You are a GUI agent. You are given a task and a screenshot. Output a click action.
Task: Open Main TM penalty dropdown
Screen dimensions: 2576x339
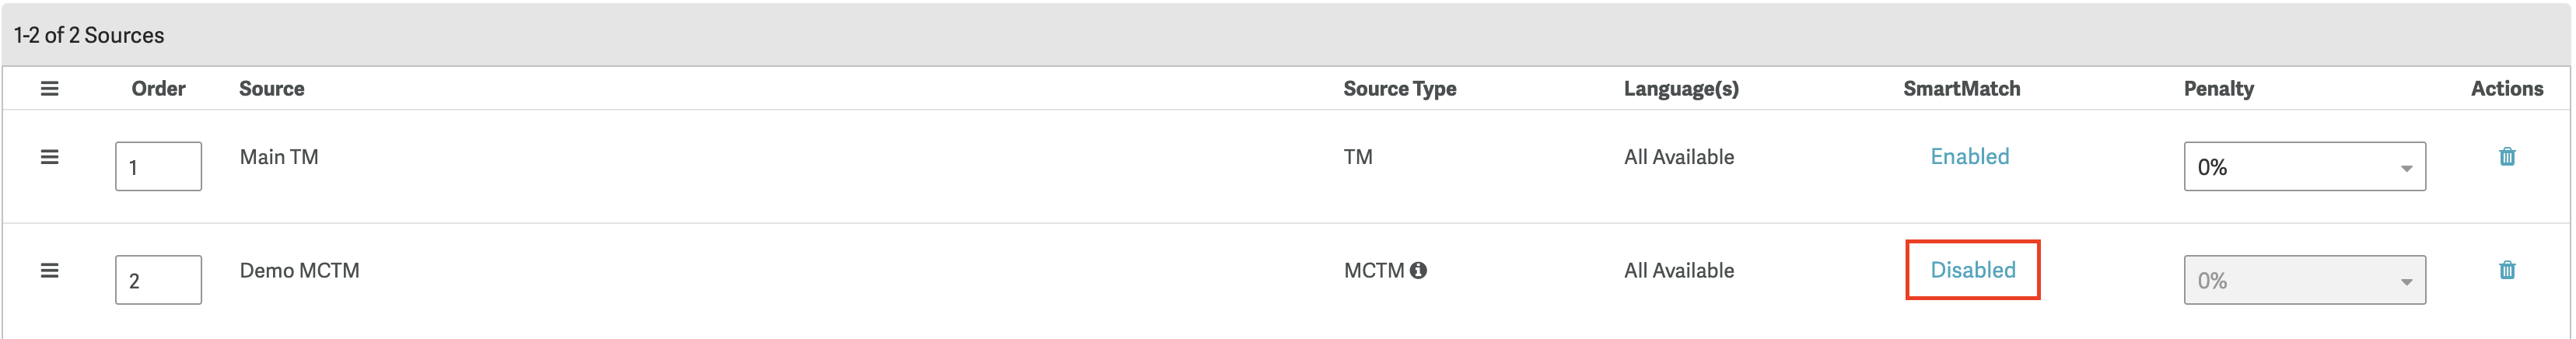[2304, 167]
